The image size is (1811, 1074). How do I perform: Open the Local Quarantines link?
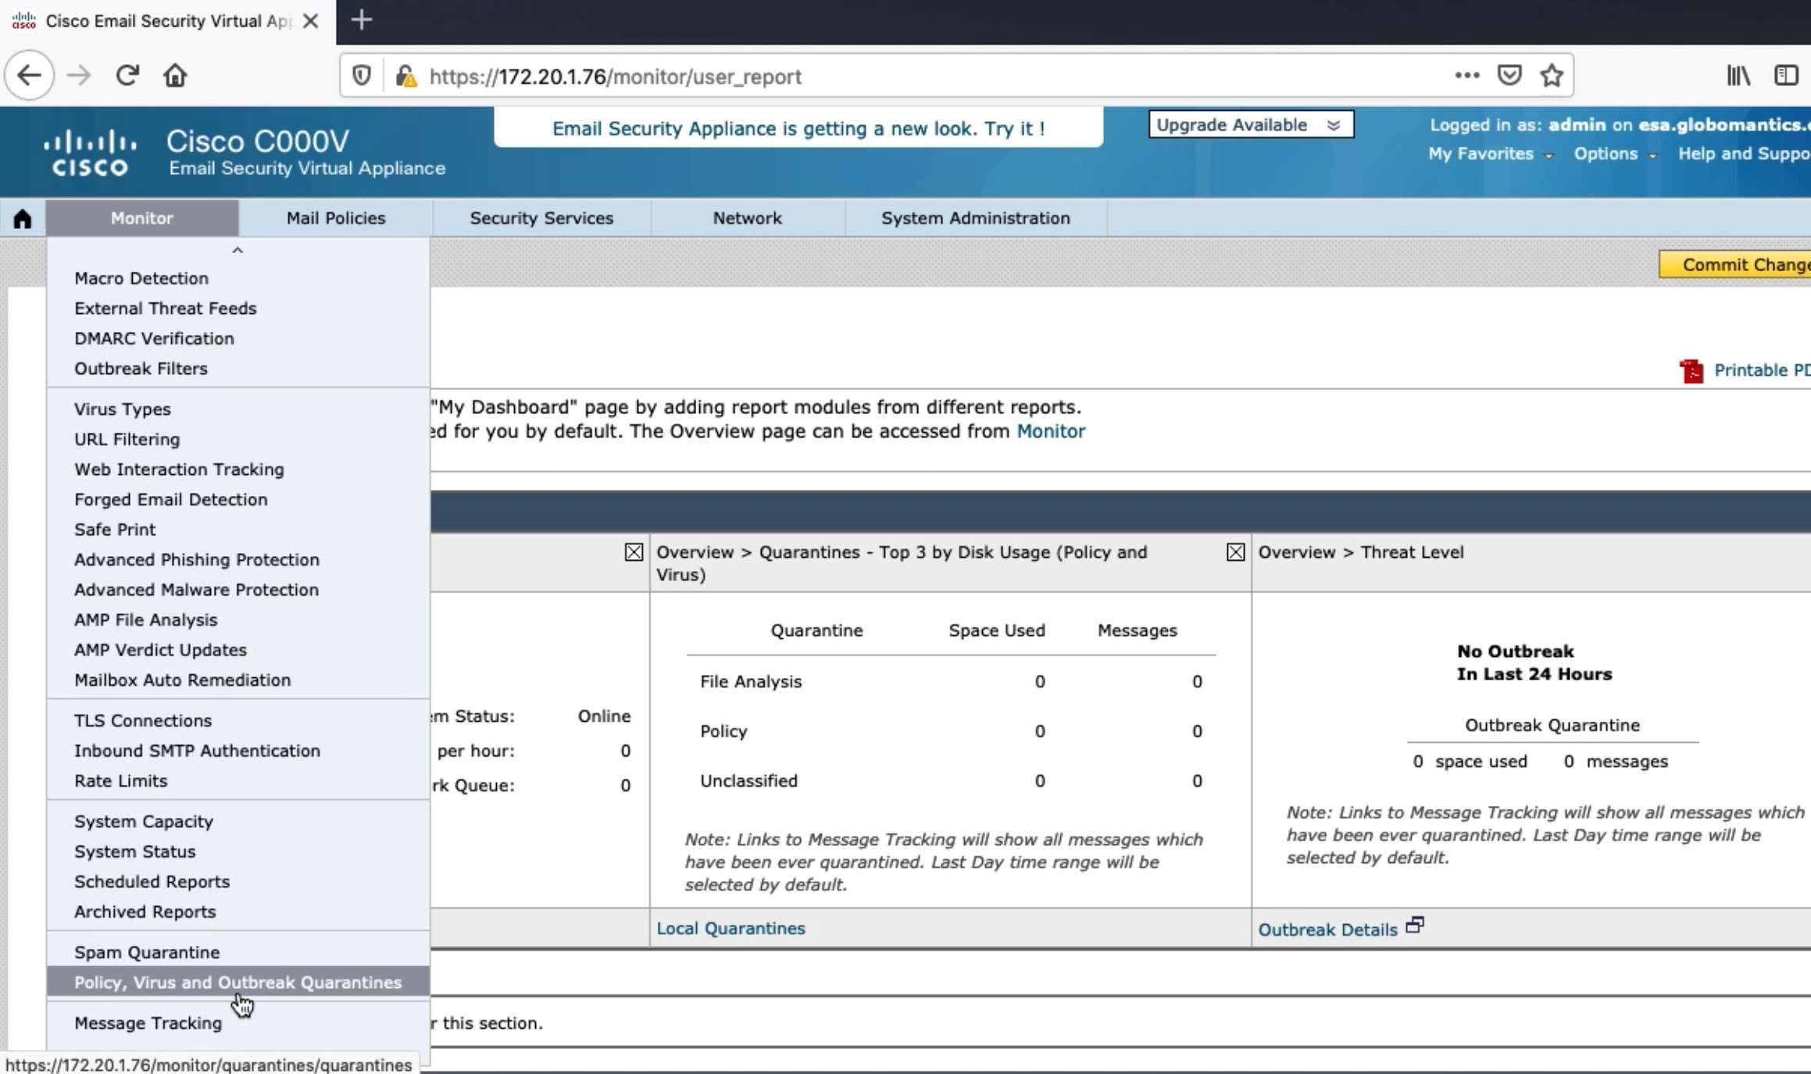(730, 928)
